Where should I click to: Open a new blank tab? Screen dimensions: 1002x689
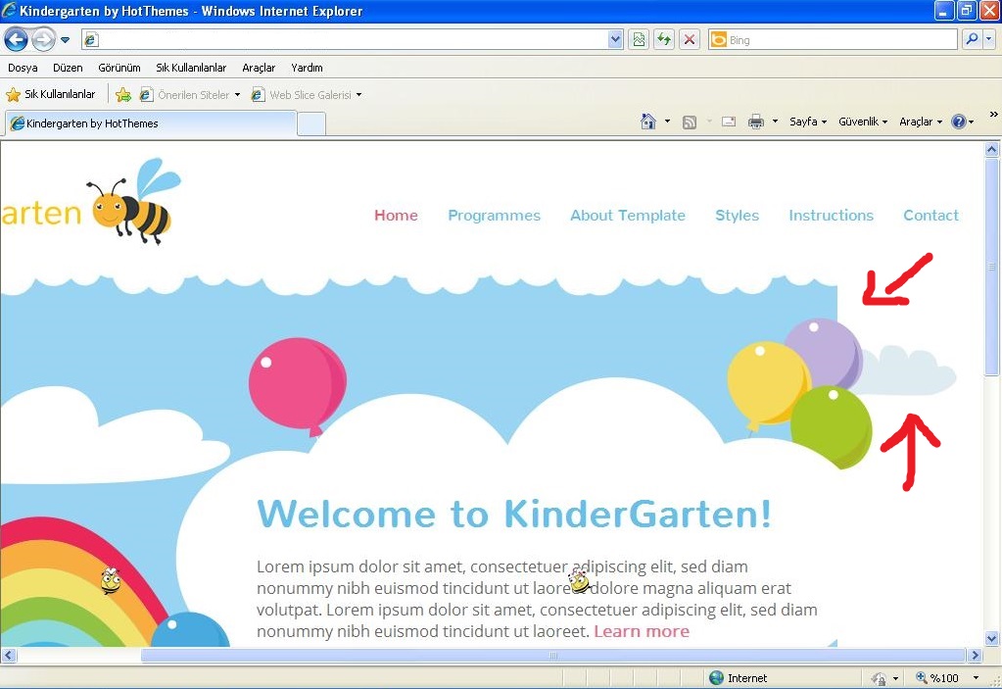point(311,124)
